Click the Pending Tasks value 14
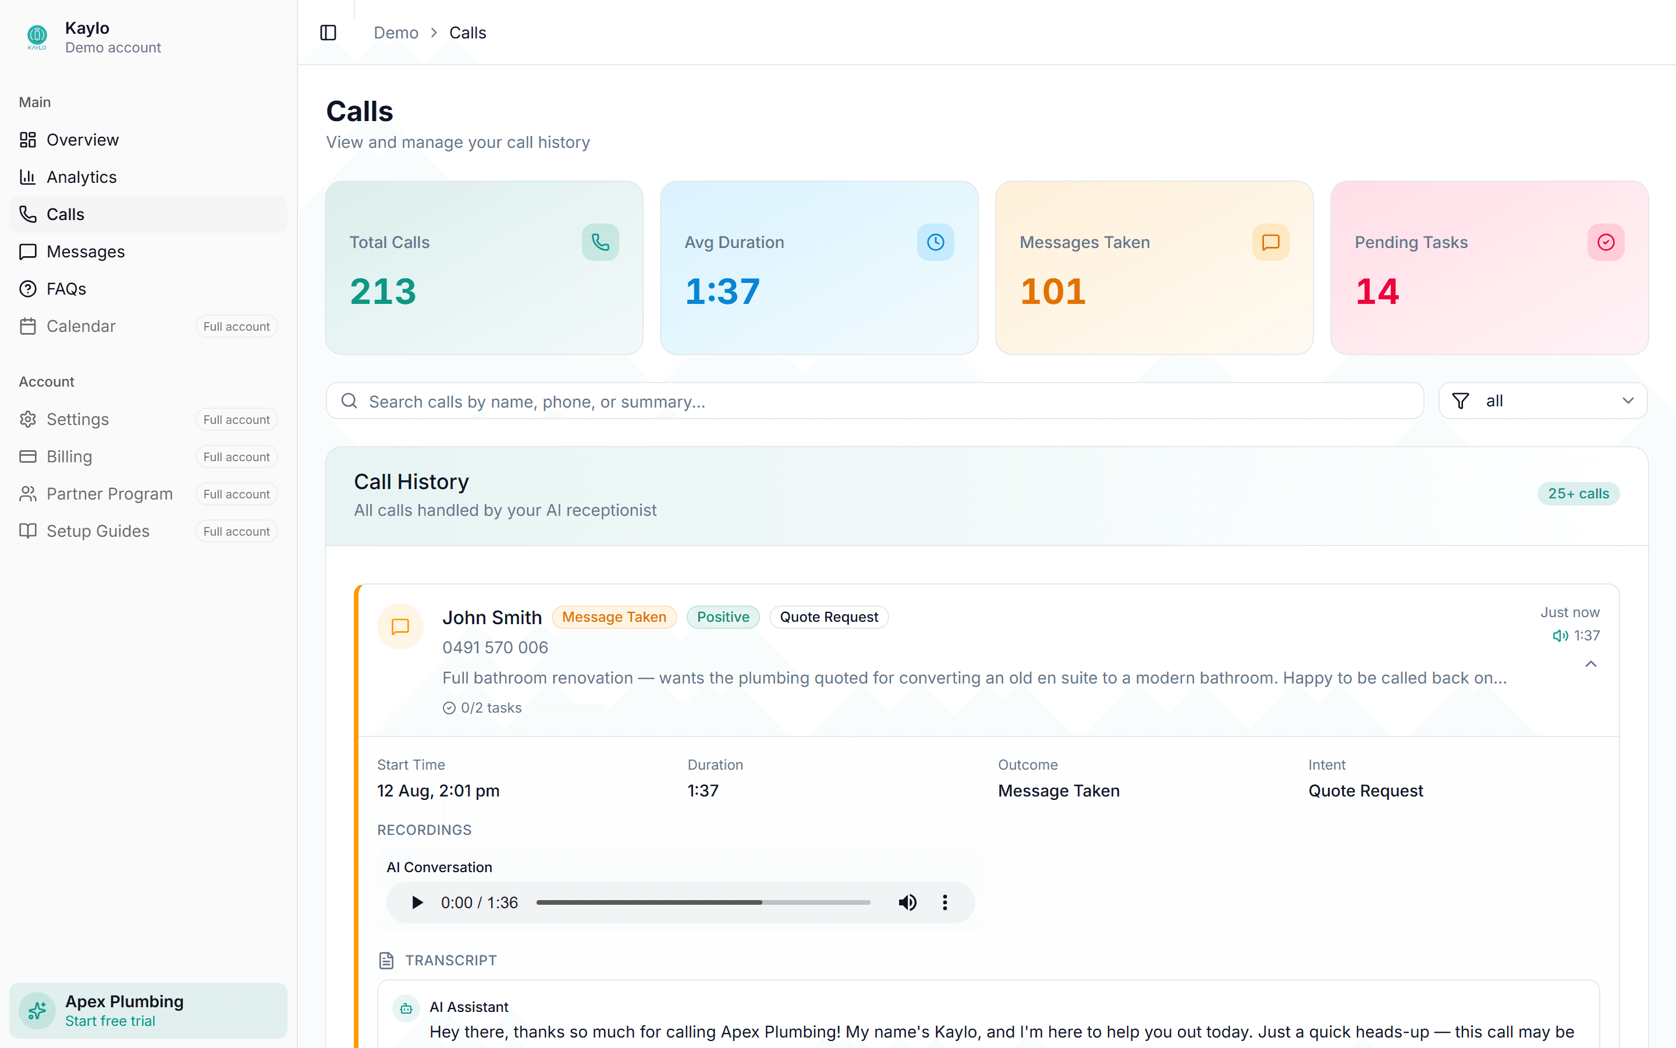 (x=1377, y=291)
